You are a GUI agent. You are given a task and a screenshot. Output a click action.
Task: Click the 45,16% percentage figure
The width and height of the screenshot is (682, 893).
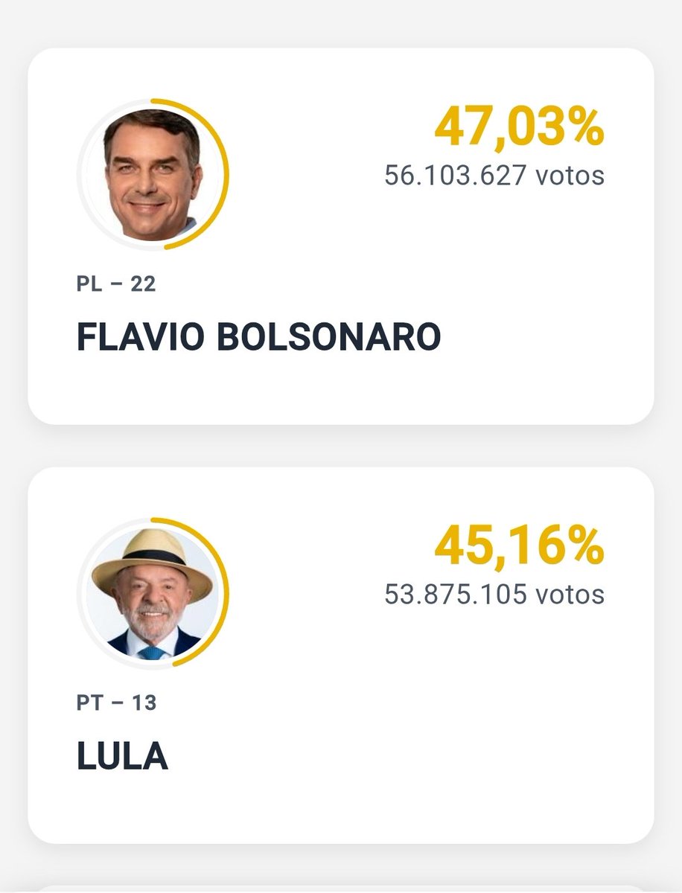pyautogui.click(x=519, y=545)
